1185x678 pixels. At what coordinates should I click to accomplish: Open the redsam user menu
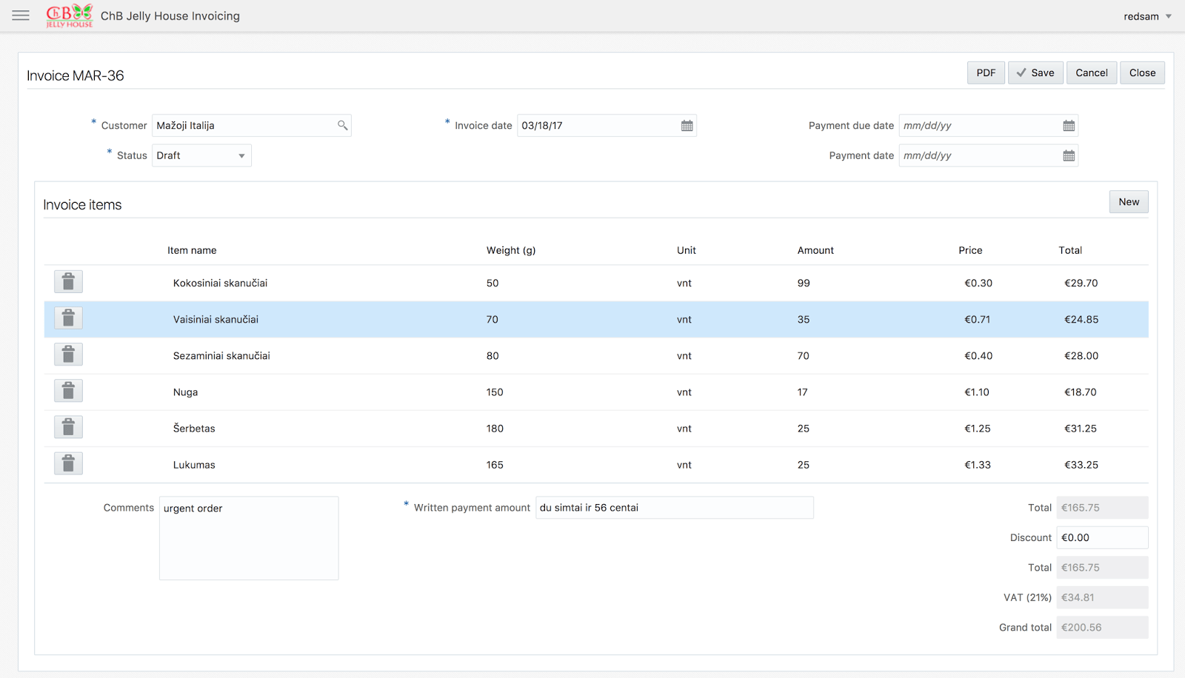click(1147, 16)
